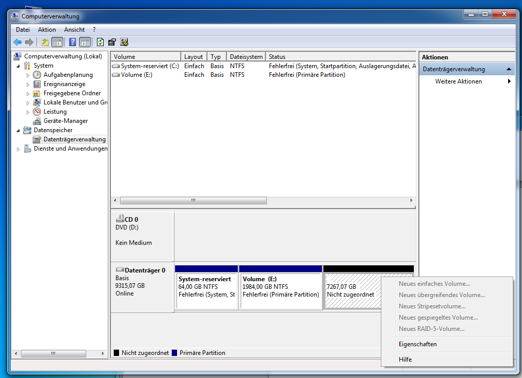Click the blue Primäre Partition legend swatch
The width and height of the screenshot is (522, 378).
pyautogui.click(x=174, y=353)
